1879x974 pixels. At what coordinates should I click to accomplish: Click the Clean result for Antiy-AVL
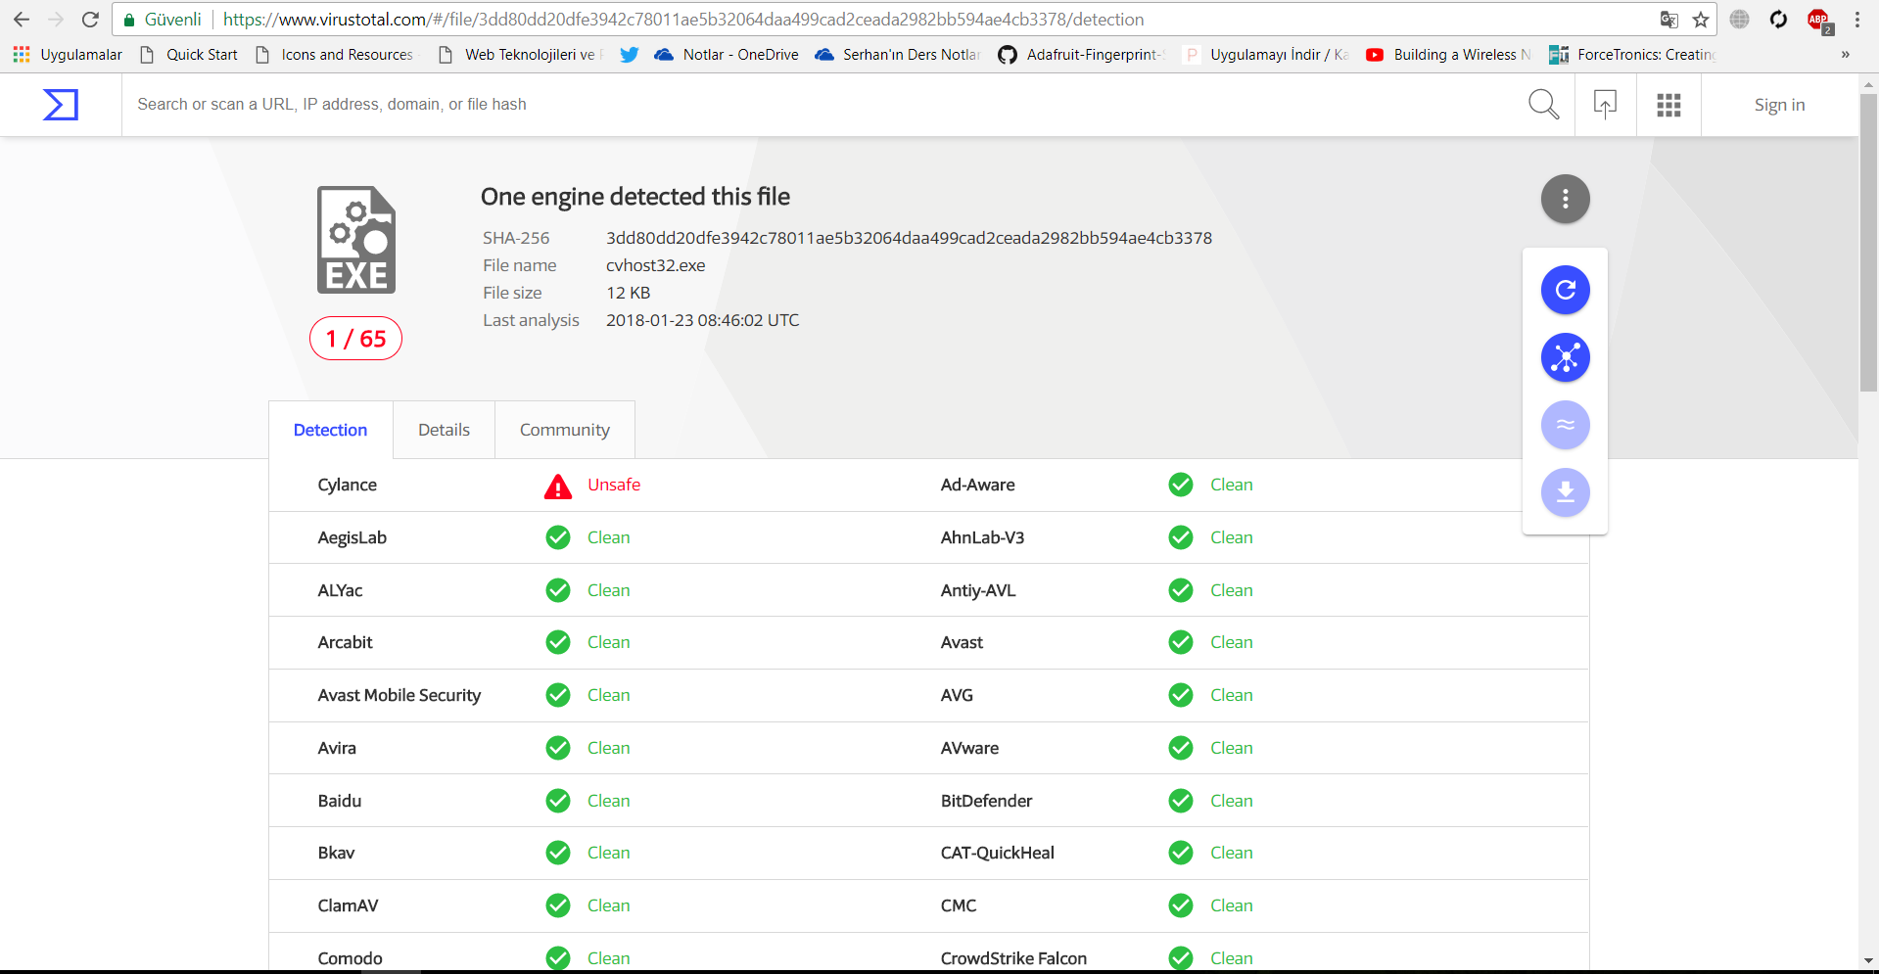pos(1231,590)
